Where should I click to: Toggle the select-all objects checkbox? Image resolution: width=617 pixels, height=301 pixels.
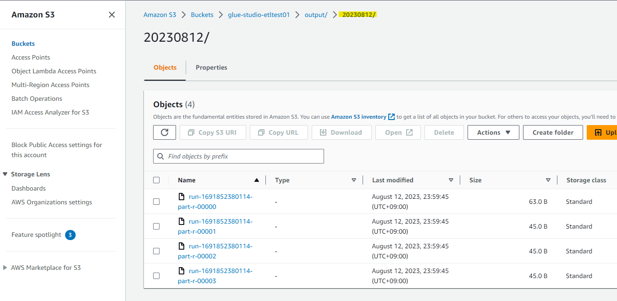point(156,180)
